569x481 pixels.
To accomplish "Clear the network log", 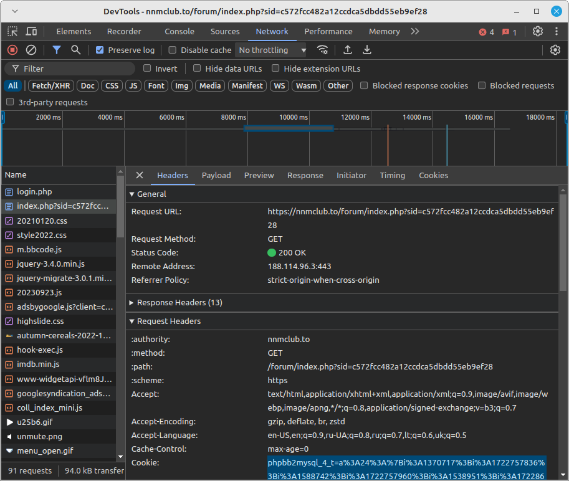I will 31,50.
